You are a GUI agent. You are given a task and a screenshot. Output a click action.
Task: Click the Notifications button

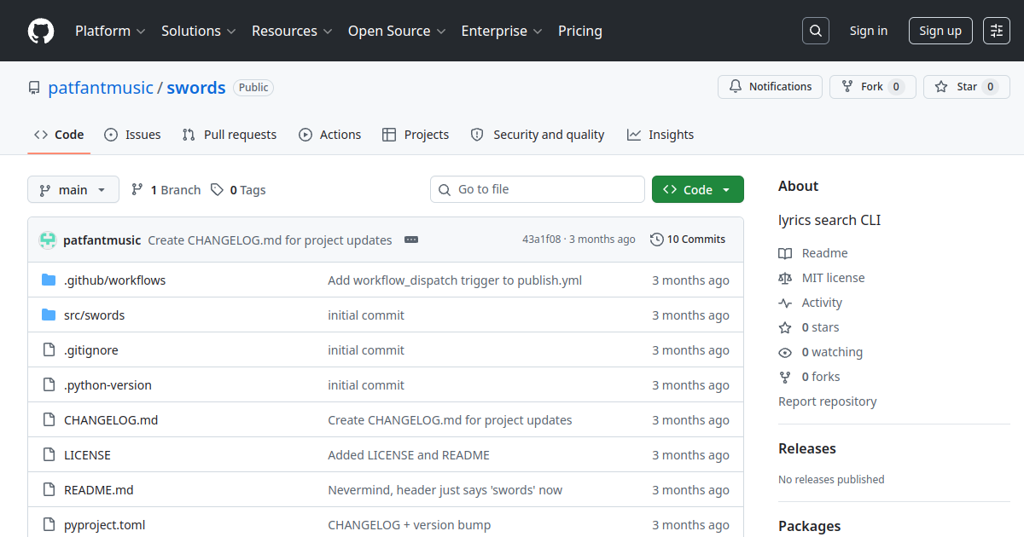coord(771,87)
